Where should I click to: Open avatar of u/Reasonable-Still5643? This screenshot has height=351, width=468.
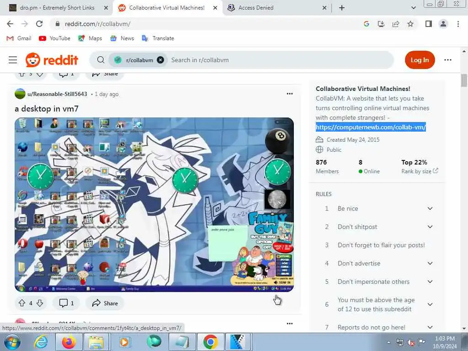[x=20, y=94]
